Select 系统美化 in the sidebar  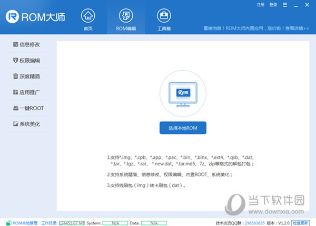click(x=27, y=124)
